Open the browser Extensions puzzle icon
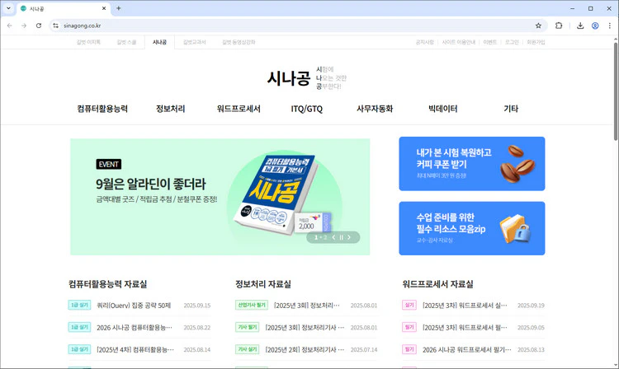This screenshot has width=619, height=369. [x=559, y=26]
